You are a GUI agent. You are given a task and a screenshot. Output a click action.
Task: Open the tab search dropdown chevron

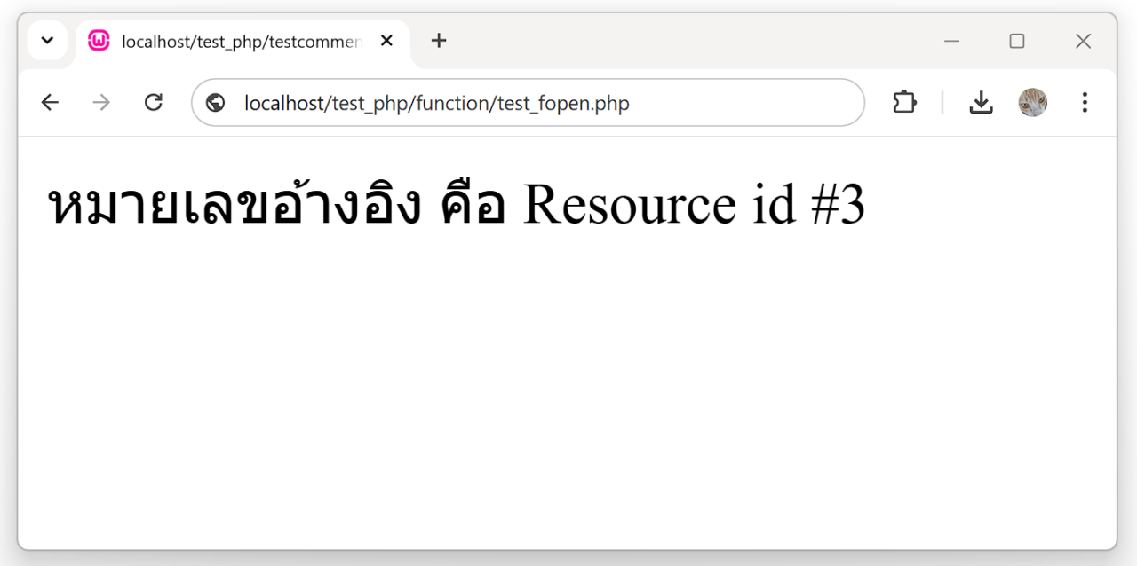tap(48, 41)
